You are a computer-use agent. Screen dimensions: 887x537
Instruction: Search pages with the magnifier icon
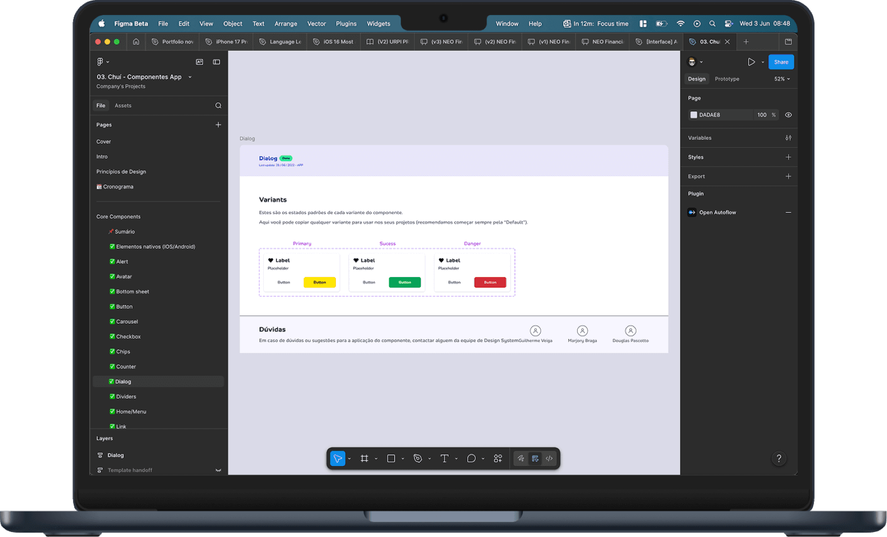point(218,105)
